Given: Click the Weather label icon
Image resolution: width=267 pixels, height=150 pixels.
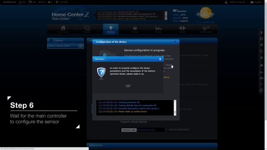Looking at the screenshot, I should coord(175,11).
